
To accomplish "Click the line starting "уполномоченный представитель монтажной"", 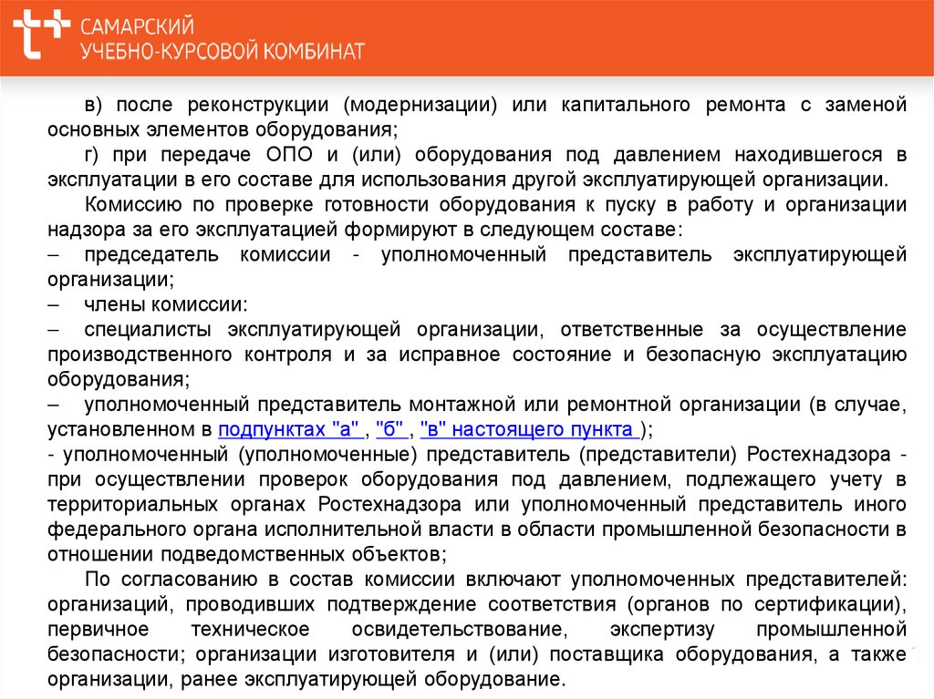I will click(x=495, y=405).
